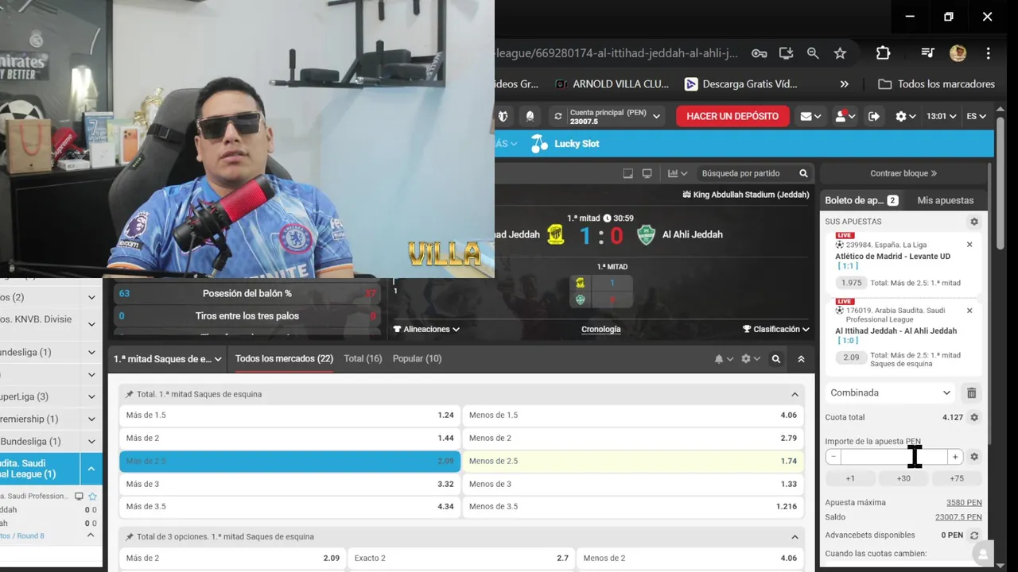Open the Cuota total gear settings
Image resolution: width=1018 pixels, height=572 pixels.
coord(974,417)
